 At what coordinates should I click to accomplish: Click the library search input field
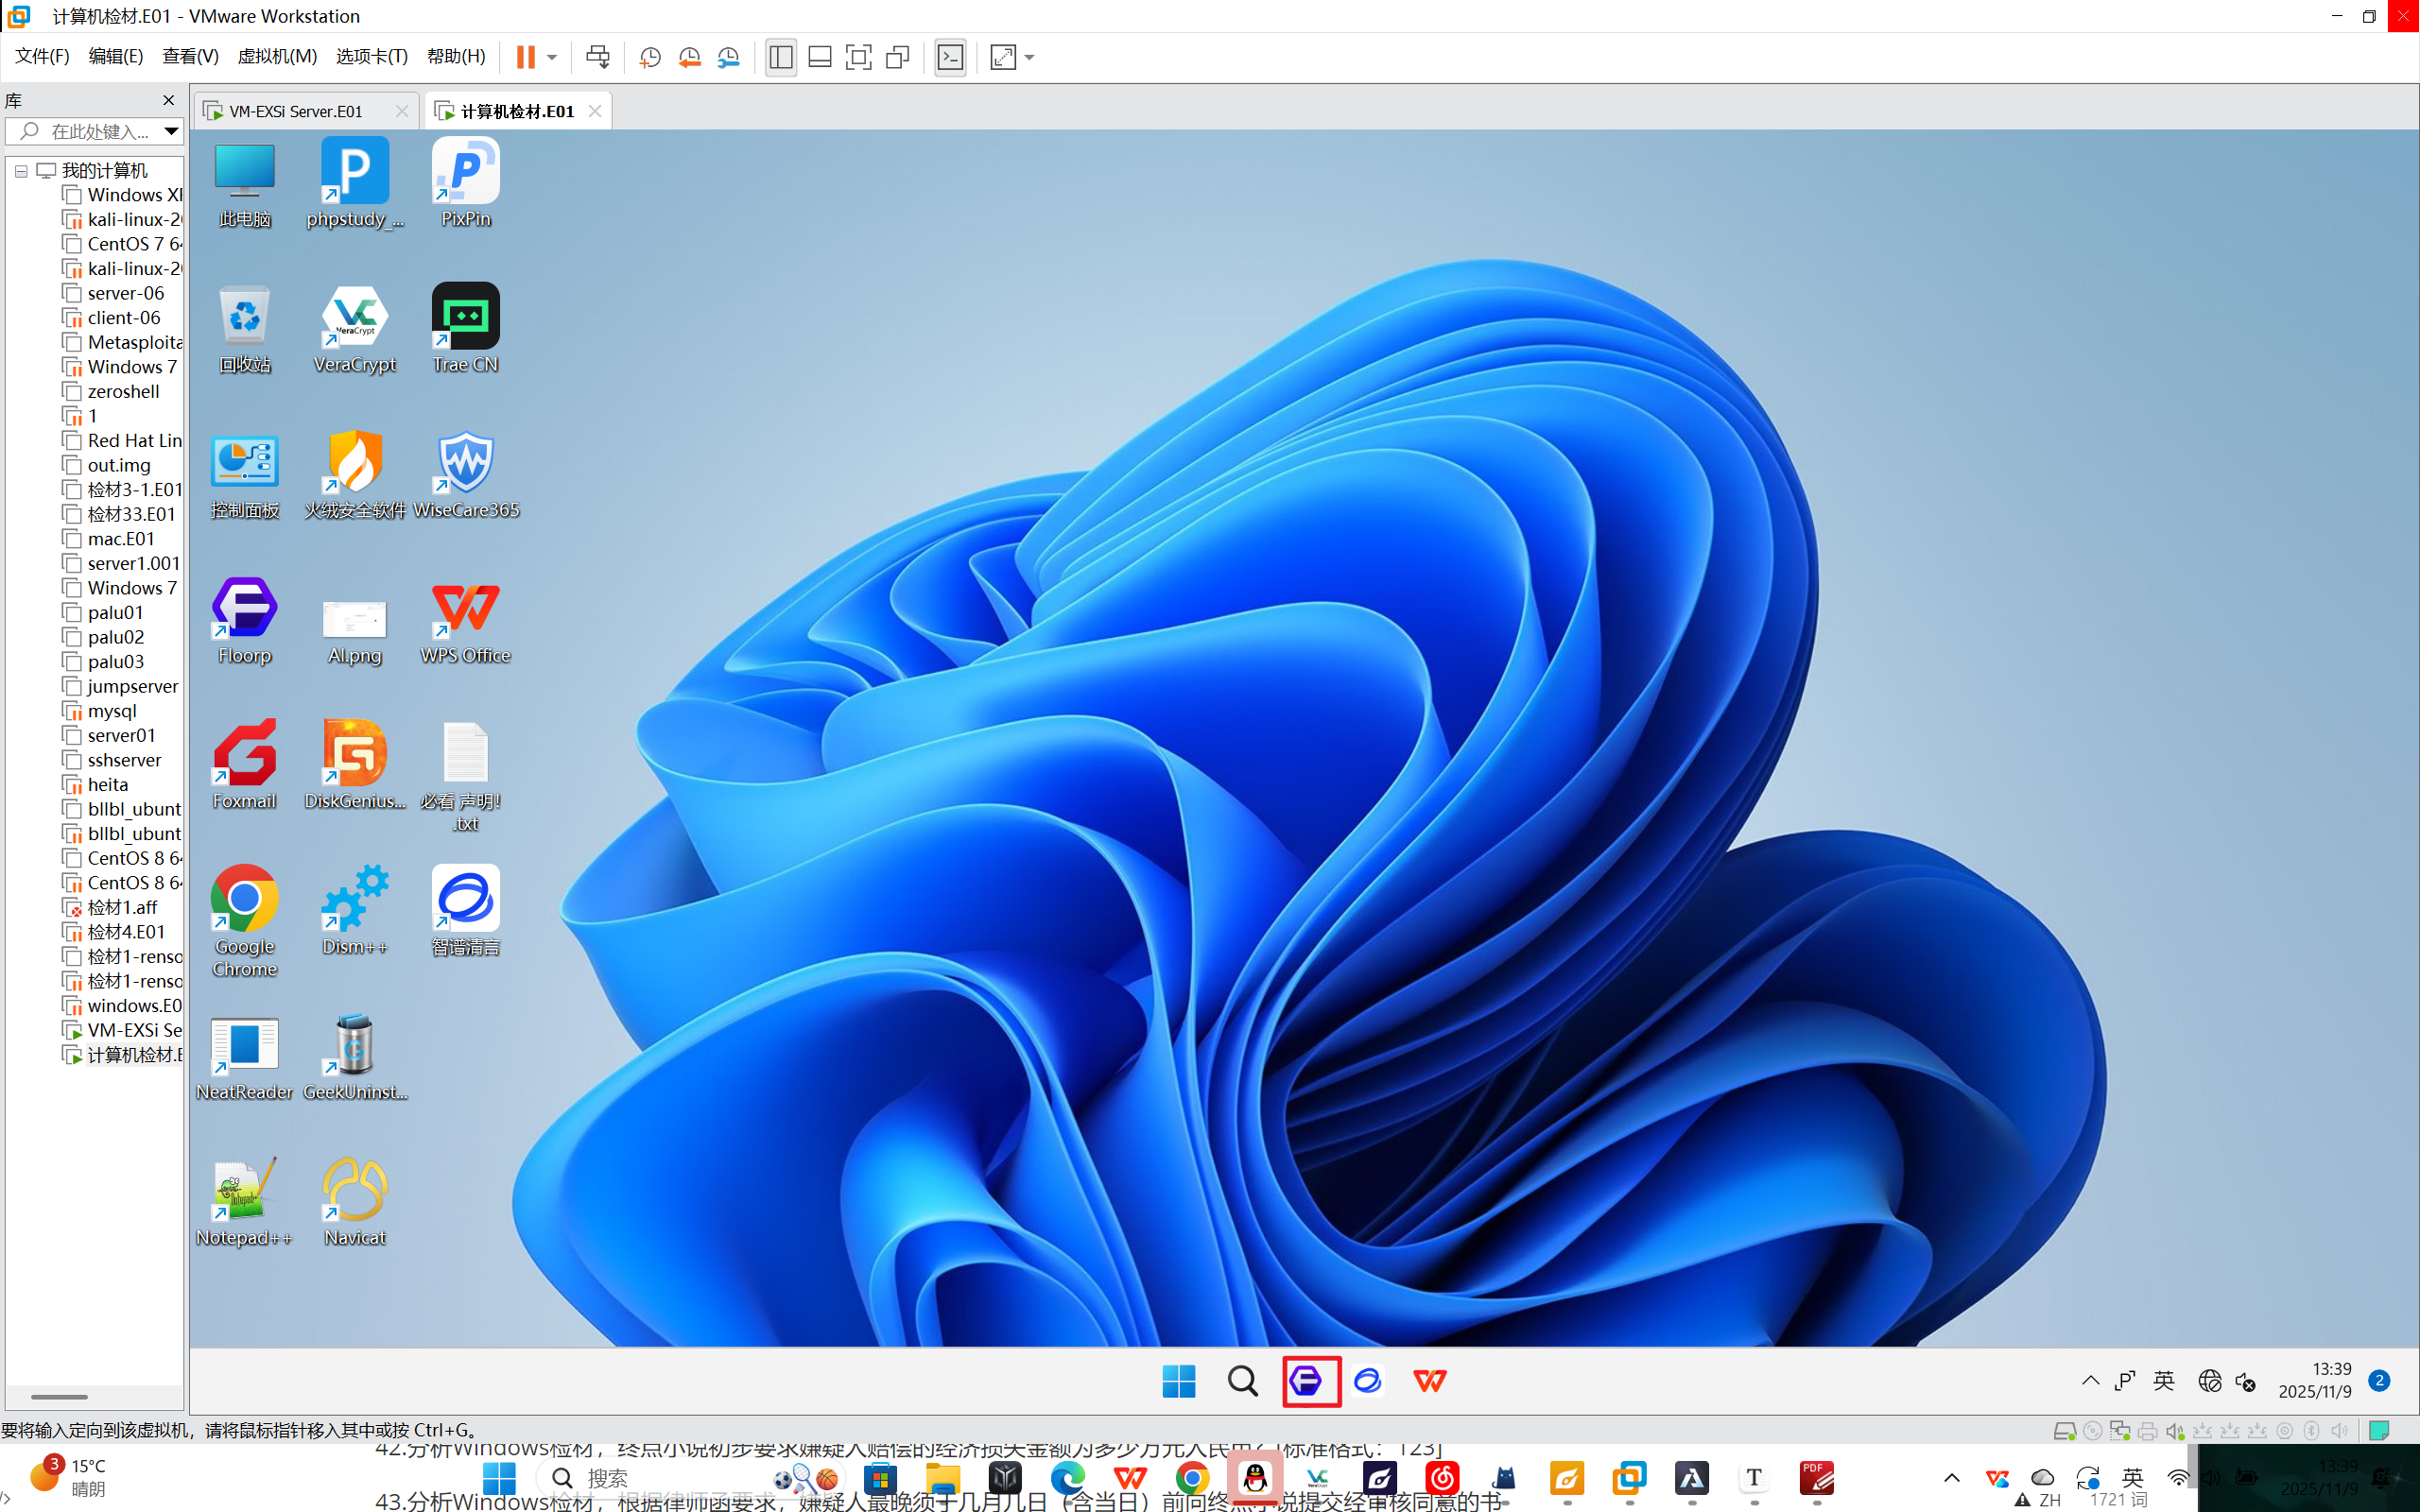[x=100, y=131]
